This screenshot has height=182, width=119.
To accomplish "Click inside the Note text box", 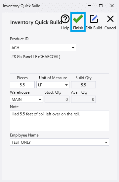I will point(59,121).
